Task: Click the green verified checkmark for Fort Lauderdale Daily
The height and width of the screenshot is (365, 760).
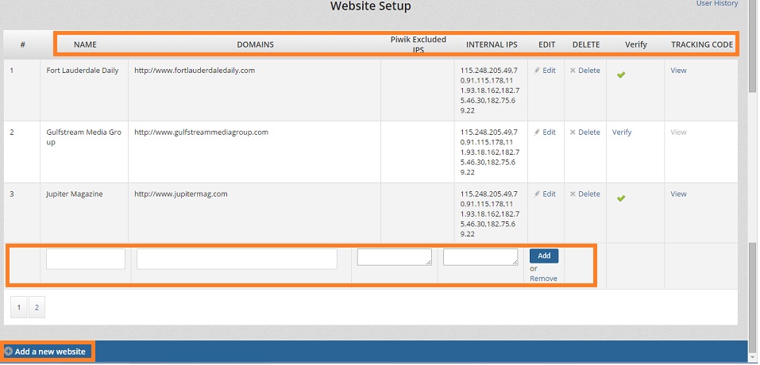Action: [620, 75]
